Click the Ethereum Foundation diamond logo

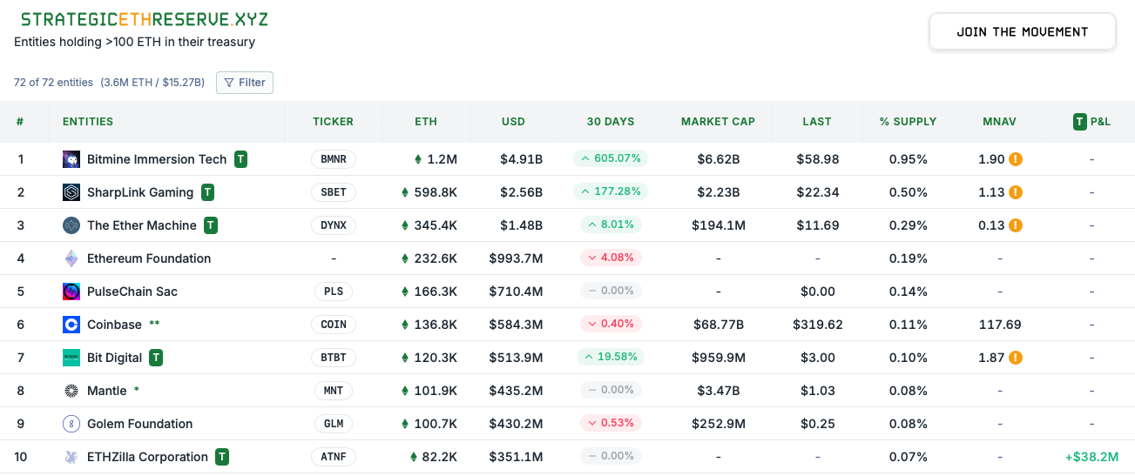coord(71,258)
